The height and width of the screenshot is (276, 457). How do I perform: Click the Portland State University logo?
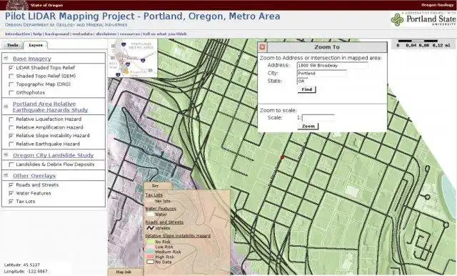coord(423,19)
